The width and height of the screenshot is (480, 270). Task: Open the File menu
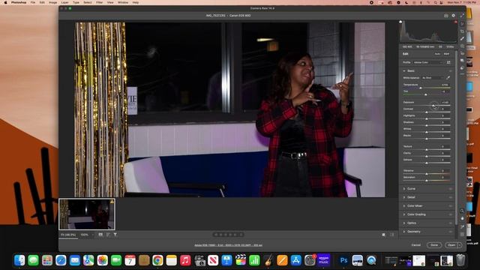[x=33, y=2]
